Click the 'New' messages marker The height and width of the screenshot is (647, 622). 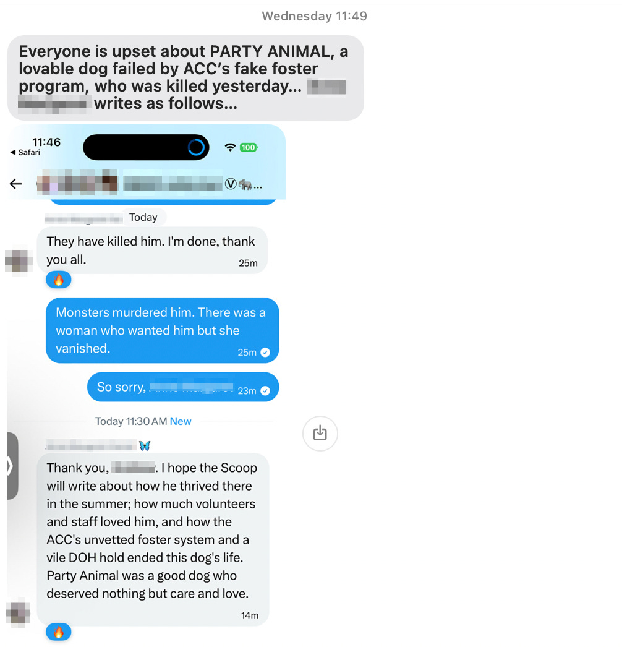point(181,421)
